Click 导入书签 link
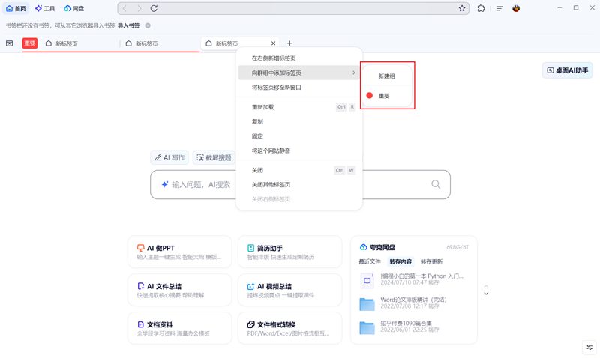 pyautogui.click(x=128, y=25)
